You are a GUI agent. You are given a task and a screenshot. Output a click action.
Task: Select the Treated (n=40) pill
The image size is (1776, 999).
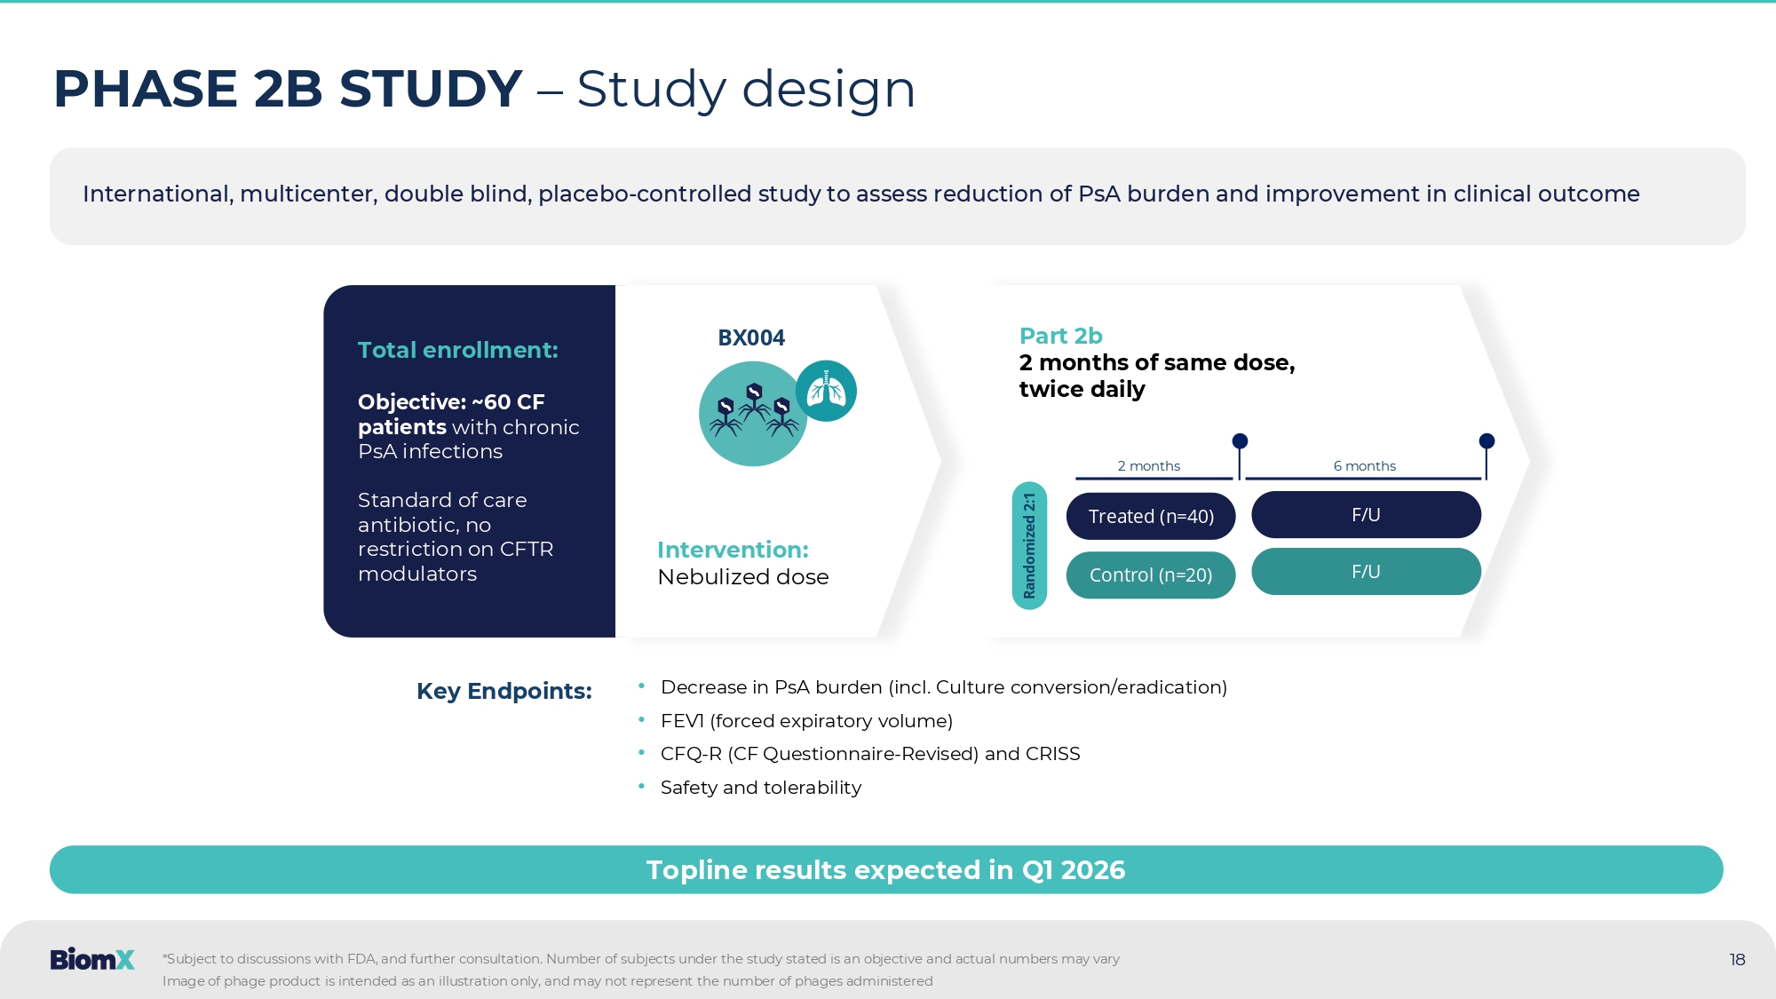tap(1150, 516)
